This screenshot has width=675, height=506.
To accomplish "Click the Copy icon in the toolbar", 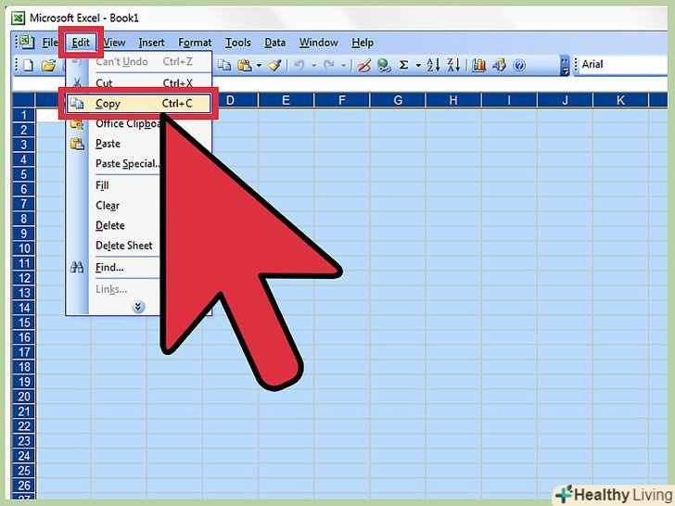I will (x=223, y=66).
